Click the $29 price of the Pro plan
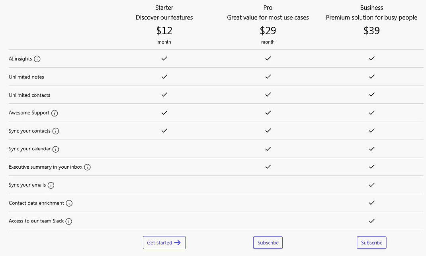426x256 pixels. click(268, 30)
